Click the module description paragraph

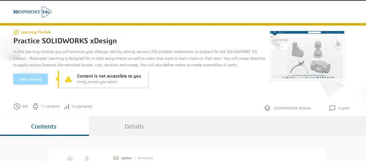(x=140, y=58)
